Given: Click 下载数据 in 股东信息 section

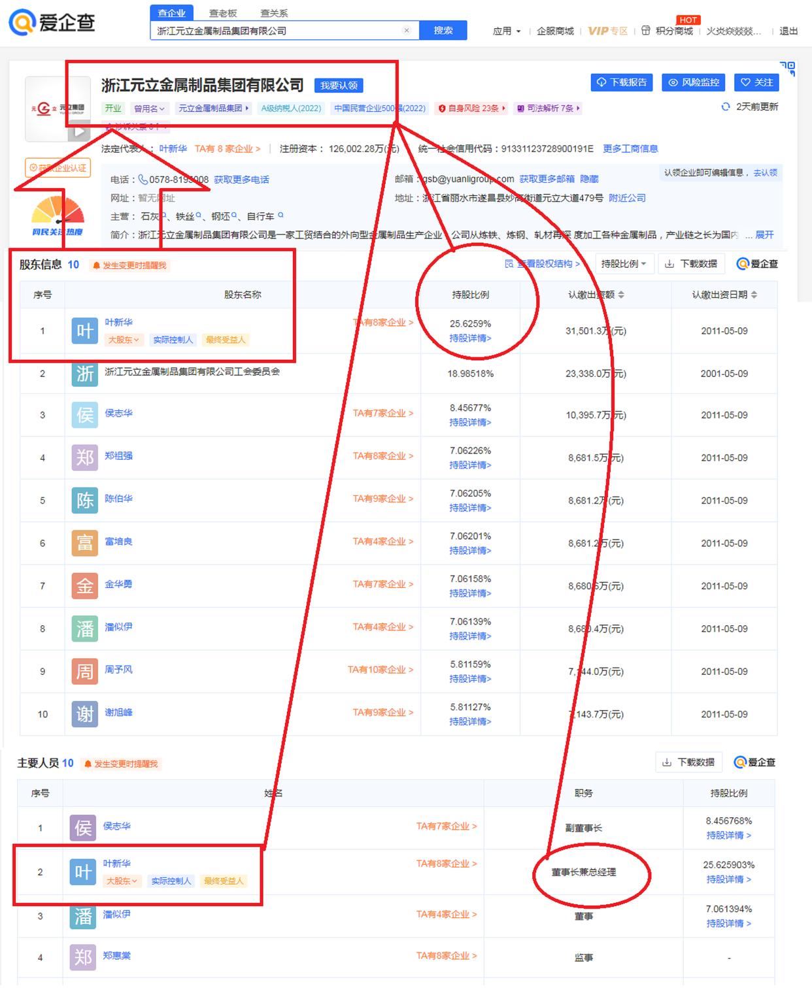Looking at the screenshot, I should pyautogui.click(x=691, y=264).
